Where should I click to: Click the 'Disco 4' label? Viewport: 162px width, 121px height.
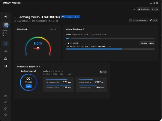(x=68, y=35)
